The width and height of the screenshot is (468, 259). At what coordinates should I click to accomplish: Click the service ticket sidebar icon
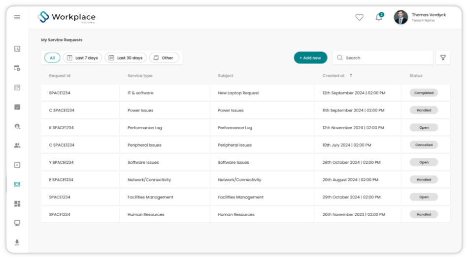coord(17,184)
